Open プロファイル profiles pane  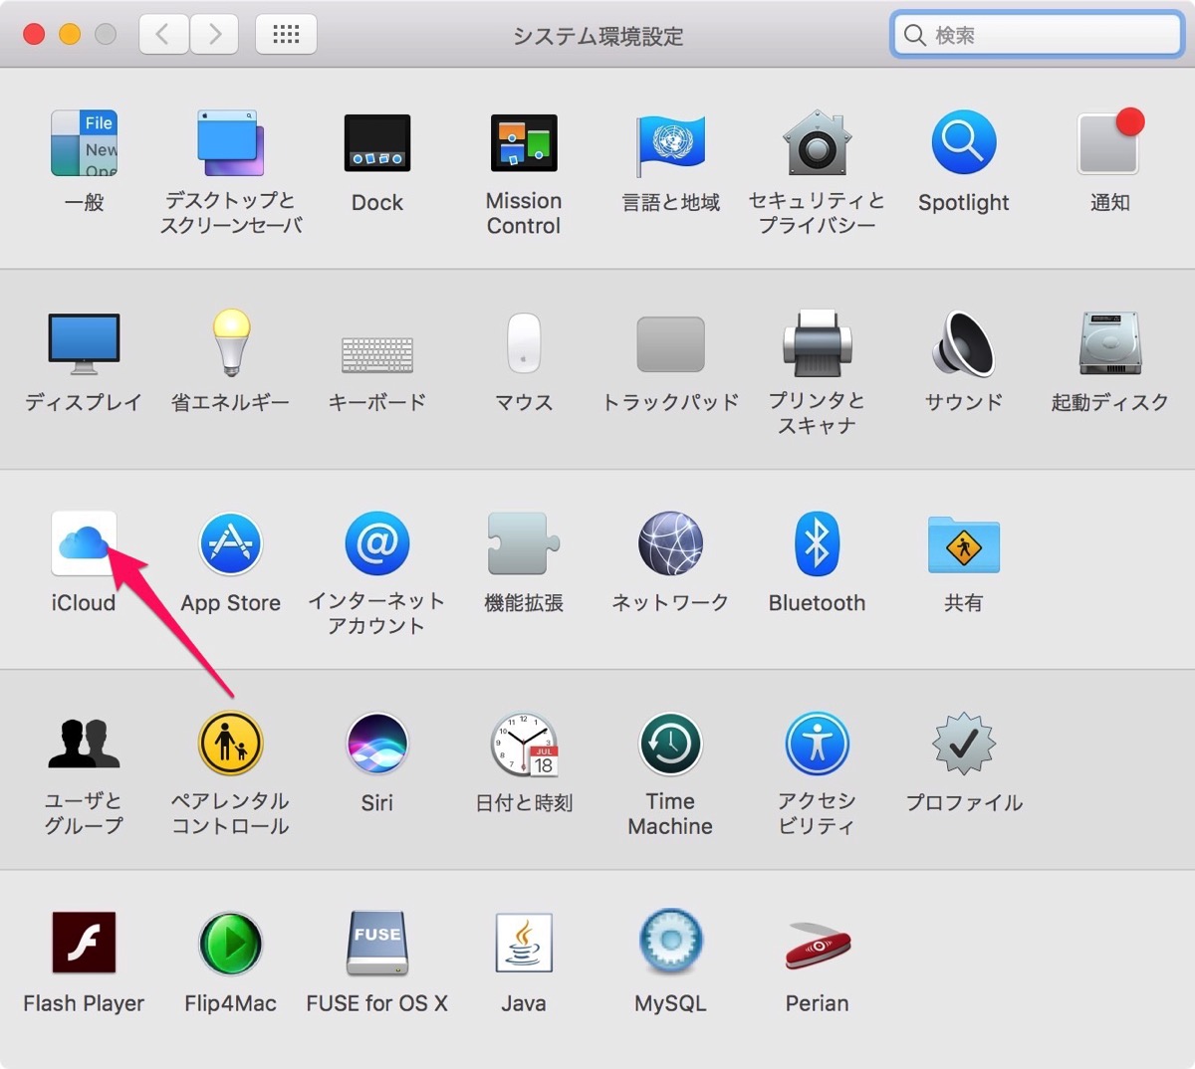(x=964, y=745)
